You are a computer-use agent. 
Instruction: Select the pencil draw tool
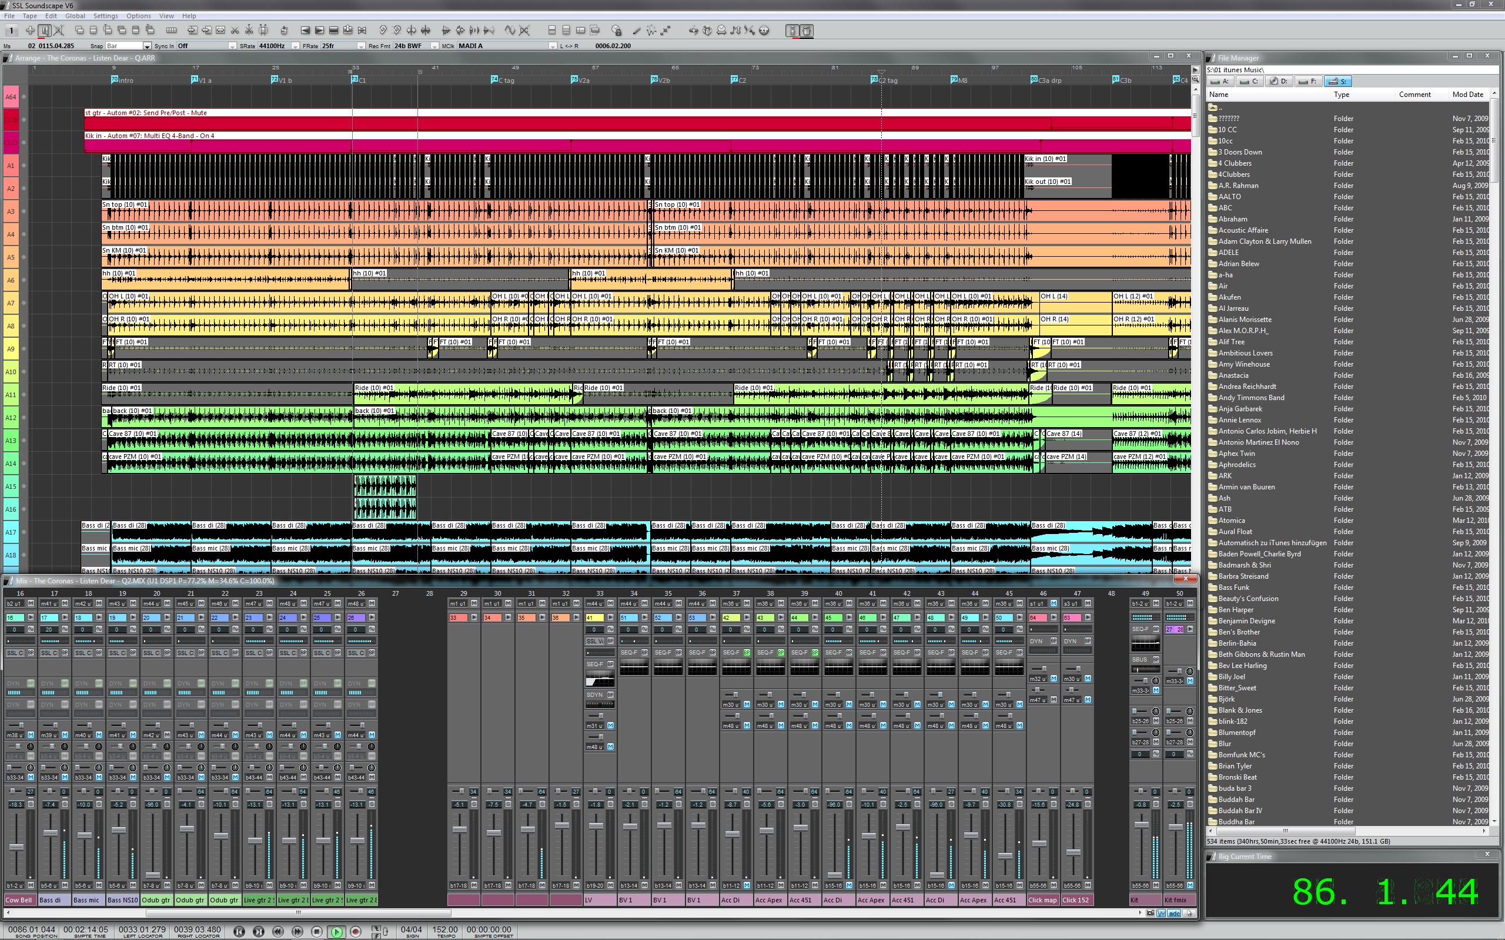coord(636,31)
